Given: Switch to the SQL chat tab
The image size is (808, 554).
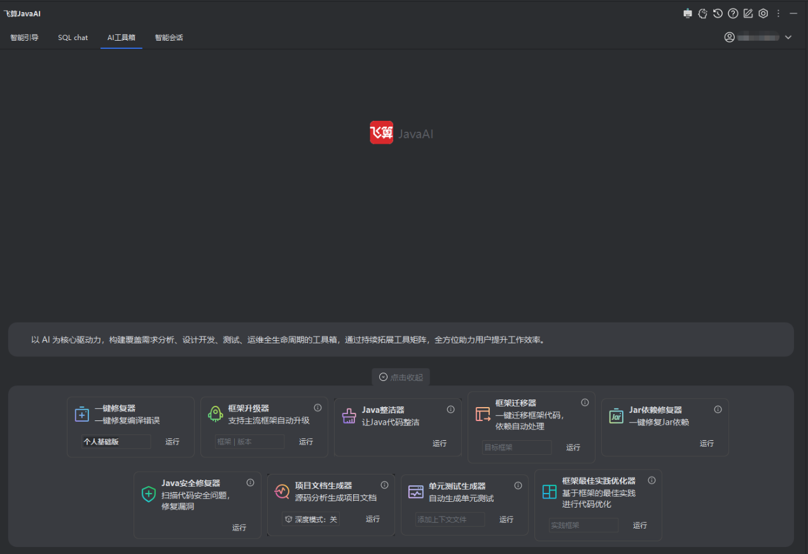Looking at the screenshot, I should pyautogui.click(x=73, y=38).
